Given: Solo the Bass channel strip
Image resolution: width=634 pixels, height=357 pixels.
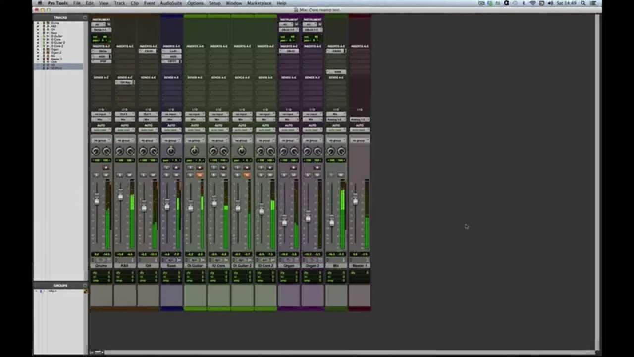Looking at the screenshot, I should coord(167,174).
